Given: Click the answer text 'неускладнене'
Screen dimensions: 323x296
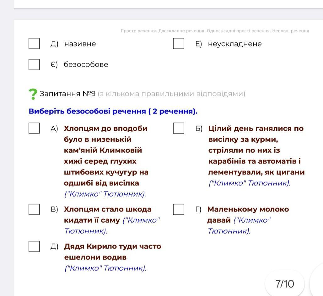Looking at the screenshot, I should click(235, 44).
